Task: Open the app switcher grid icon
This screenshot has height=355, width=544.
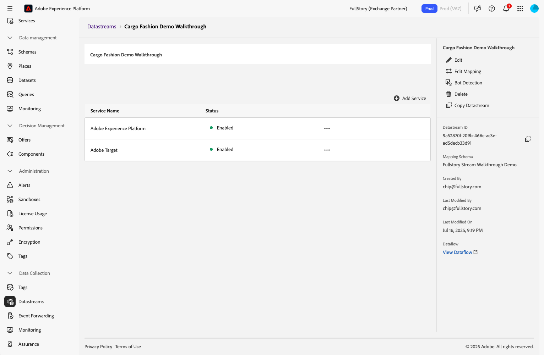Action: tap(520, 9)
